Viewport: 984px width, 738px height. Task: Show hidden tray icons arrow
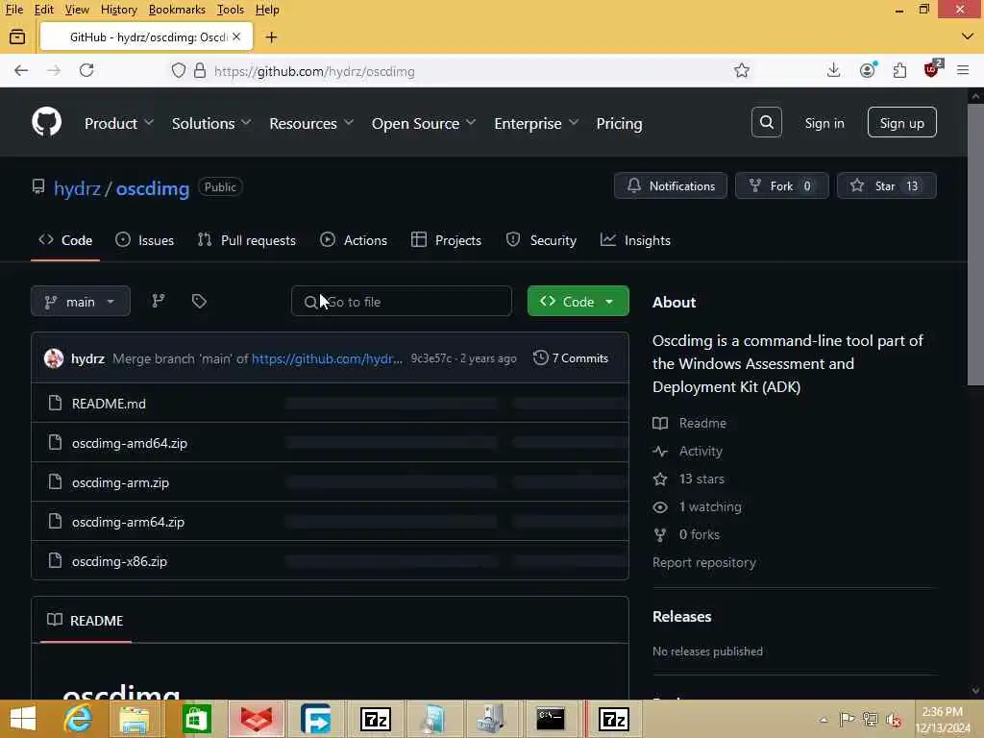coord(824,719)
